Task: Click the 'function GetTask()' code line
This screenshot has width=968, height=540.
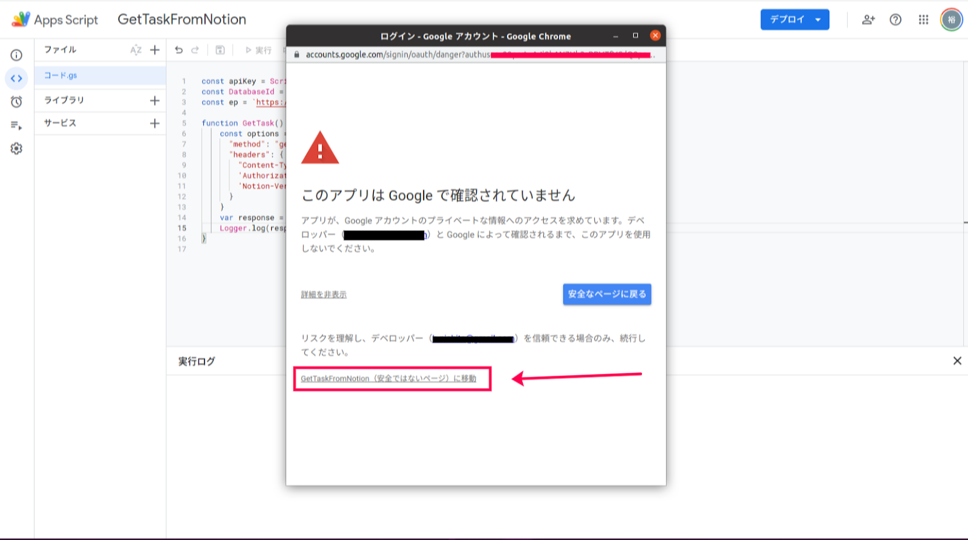Action: click(x=242, y=123)
